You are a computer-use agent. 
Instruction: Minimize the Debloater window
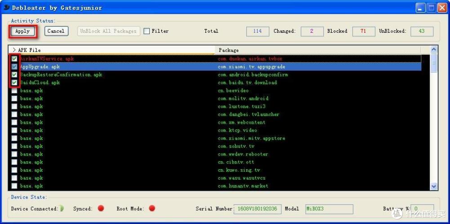420,8
